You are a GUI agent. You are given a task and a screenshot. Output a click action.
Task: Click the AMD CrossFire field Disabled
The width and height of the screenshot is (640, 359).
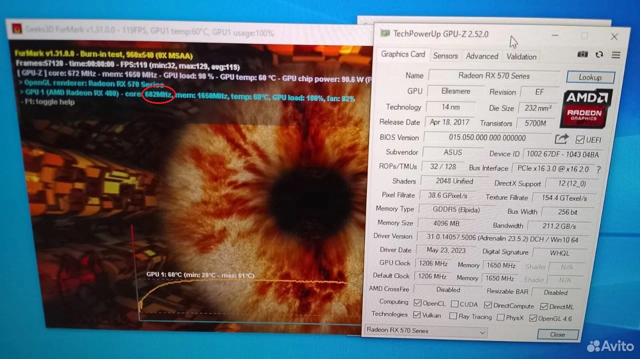(x=448, y=290)
